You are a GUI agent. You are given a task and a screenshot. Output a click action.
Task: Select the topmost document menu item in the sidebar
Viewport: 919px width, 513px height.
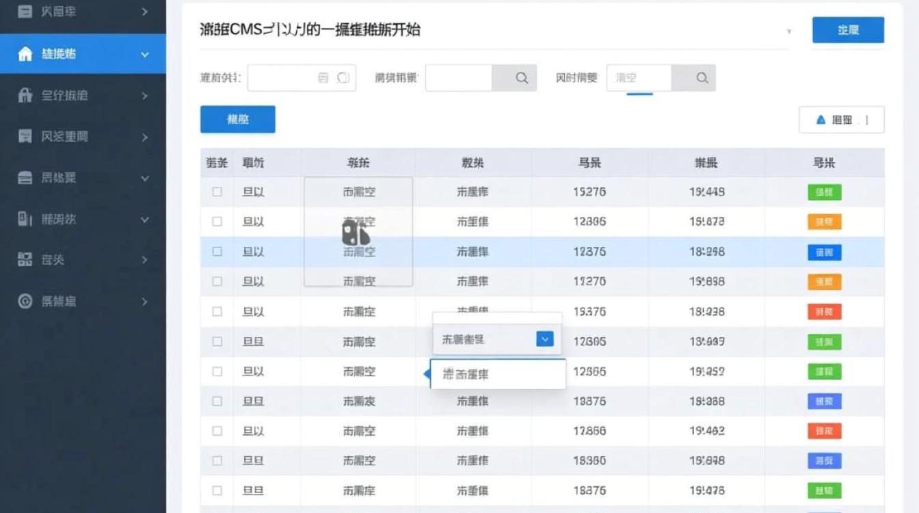point(25,12)
